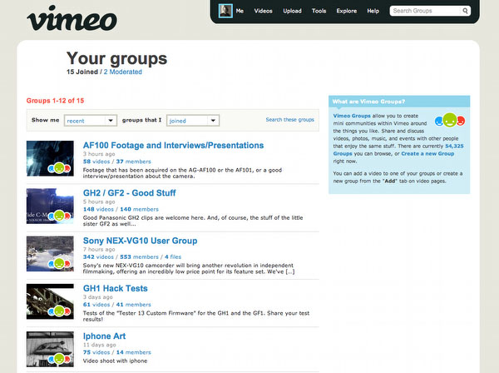The height and width of the screenshot is (373, 499).
Task: Click the search magnifier icon
Action: [x=465, y=11]
